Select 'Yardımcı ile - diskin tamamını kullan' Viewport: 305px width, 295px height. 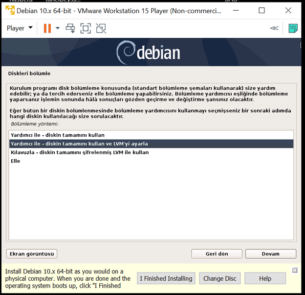151,135
